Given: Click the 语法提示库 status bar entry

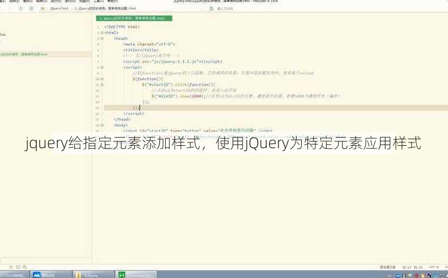Looking at the screenshot, I should [387, 267].
